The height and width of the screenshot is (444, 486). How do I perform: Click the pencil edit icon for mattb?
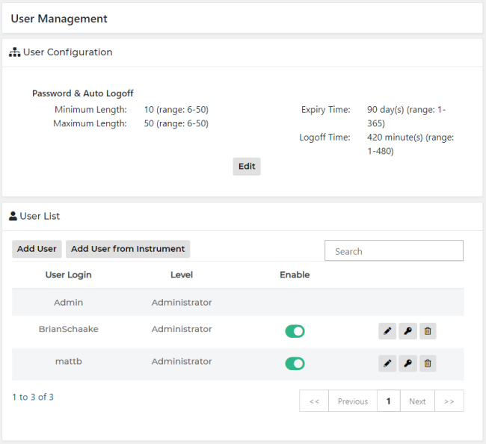387,363
